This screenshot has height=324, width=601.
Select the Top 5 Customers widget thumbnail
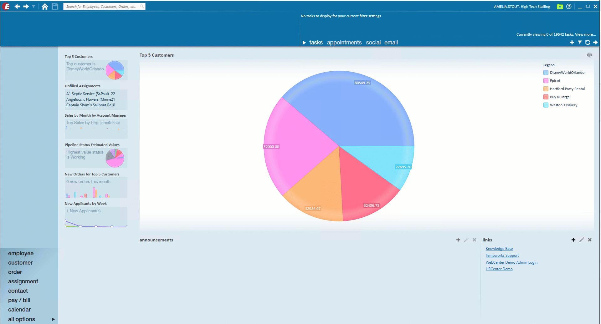[96, 70]
